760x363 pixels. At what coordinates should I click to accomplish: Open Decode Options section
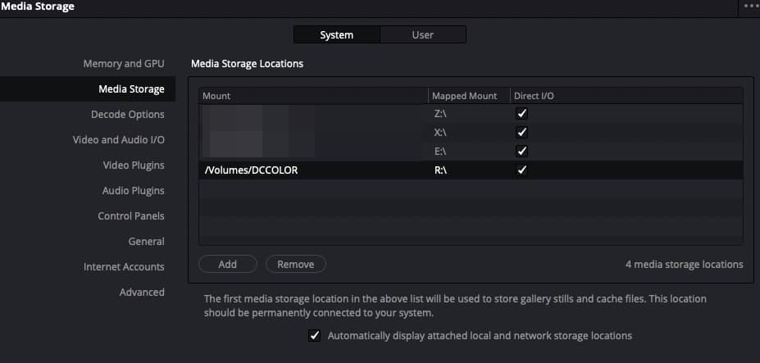click(x=127, y=115)
